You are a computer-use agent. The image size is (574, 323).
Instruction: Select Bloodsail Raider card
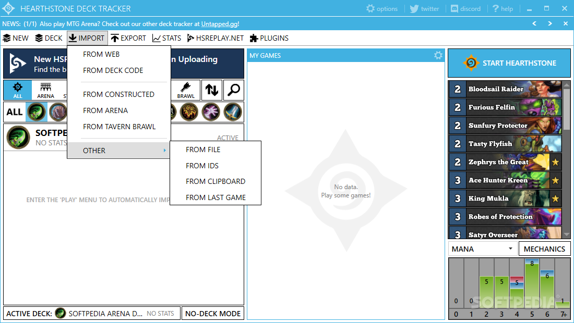[505, 89]
